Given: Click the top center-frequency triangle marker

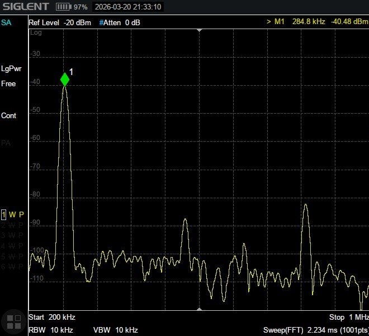Looking at the screenshot, I should 200,30.
